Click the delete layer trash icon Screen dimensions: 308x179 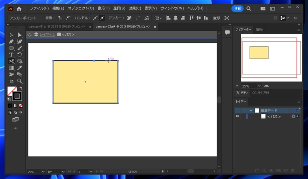point(293,170)
